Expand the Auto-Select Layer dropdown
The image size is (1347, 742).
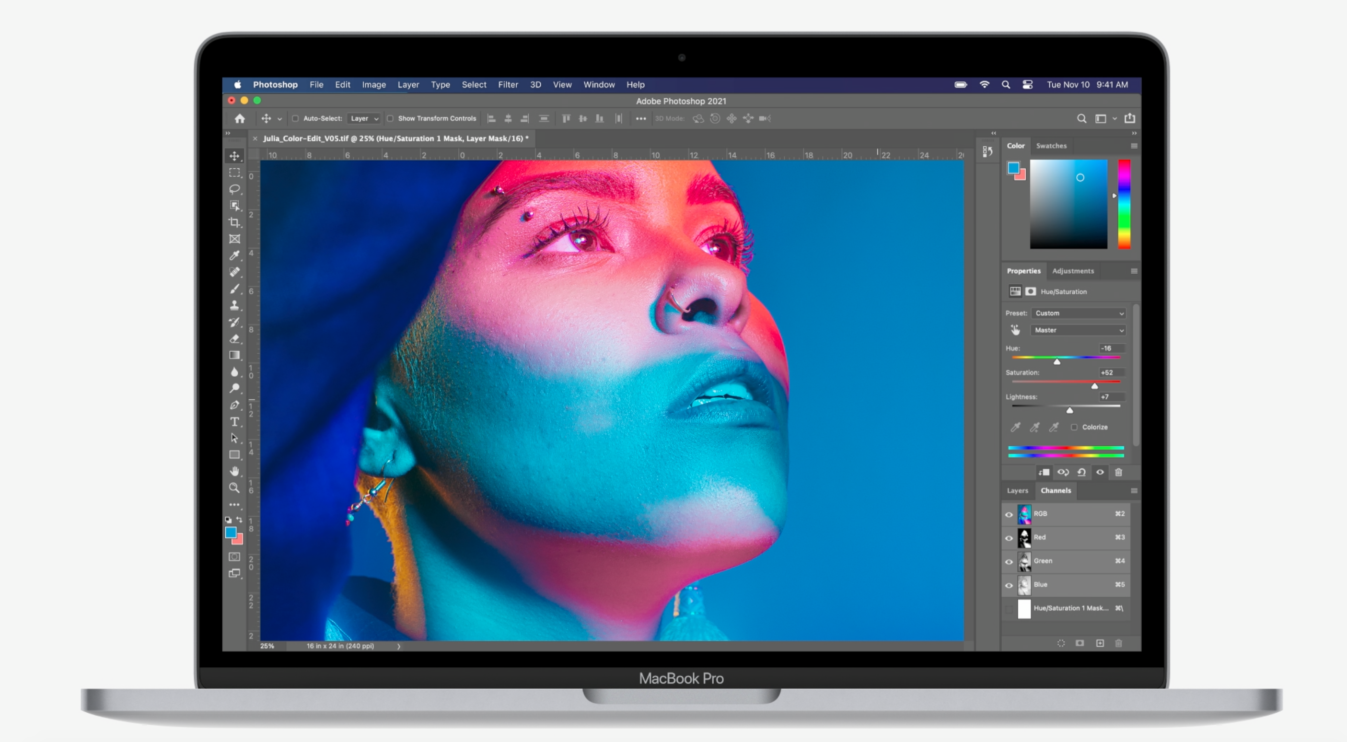364,119
